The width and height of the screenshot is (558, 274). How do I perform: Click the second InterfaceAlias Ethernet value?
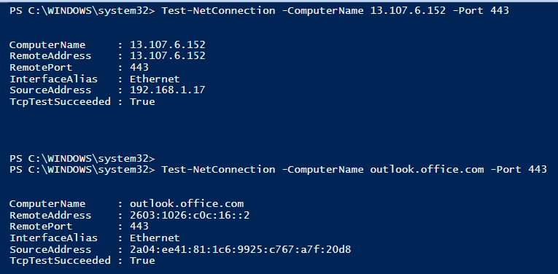[155, 238]
